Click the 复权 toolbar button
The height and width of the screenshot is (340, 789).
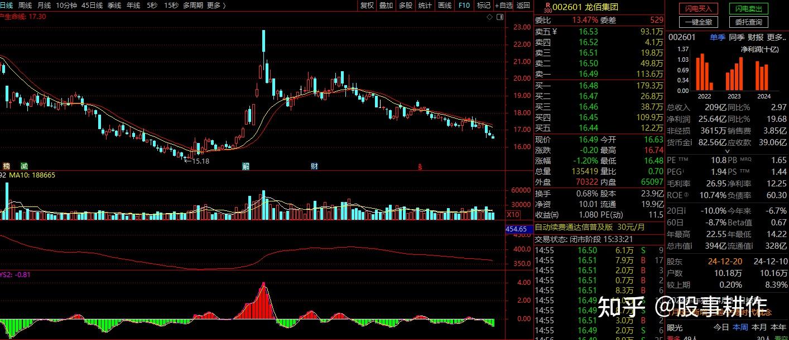pos(367,6)
